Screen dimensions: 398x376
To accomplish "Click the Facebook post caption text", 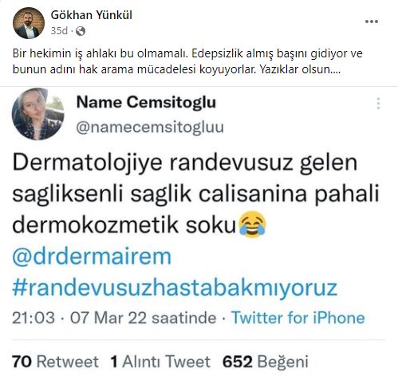I will click(187, 61).
